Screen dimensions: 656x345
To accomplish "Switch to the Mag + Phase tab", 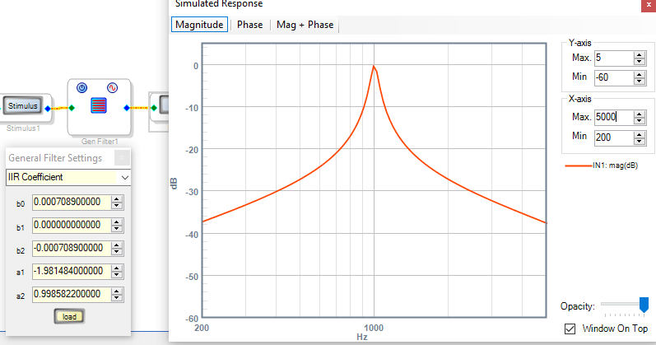I will [x=305, y=25].
